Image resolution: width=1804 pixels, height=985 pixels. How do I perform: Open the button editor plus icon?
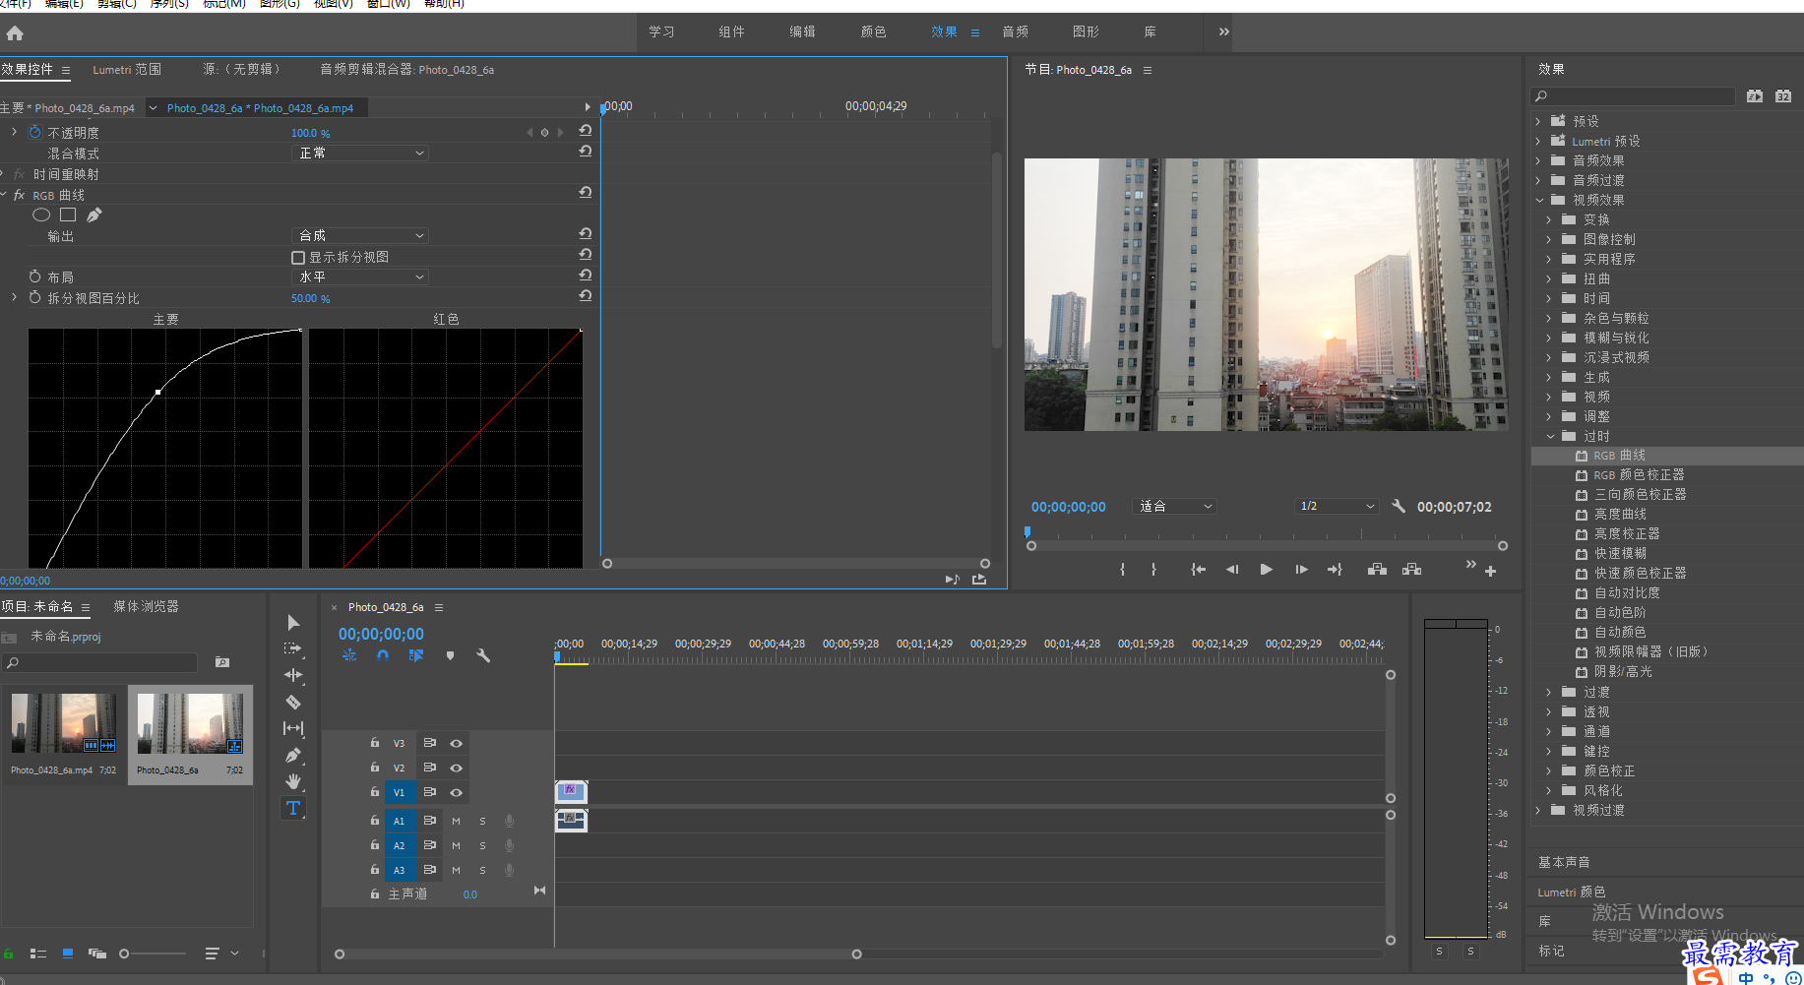1490,571
